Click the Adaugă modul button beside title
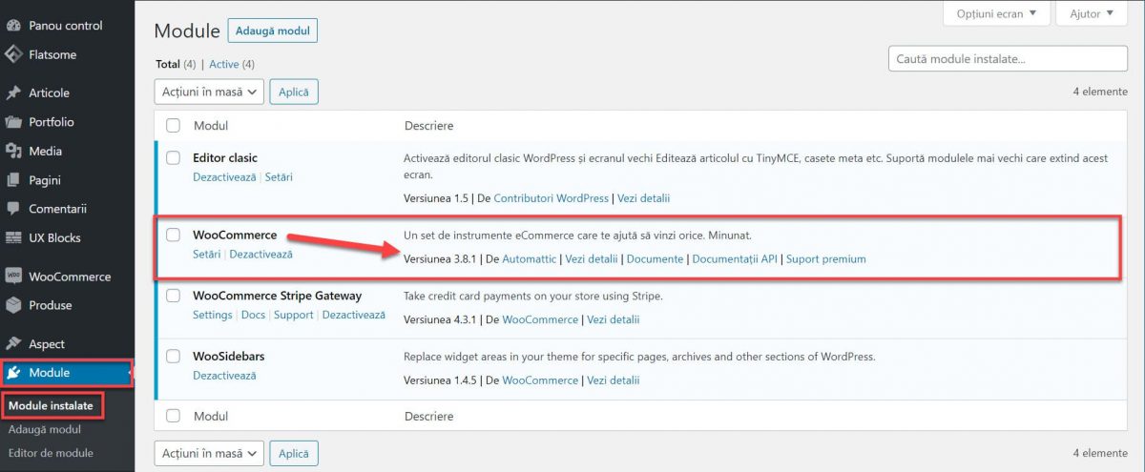1145x472 pixels. [272, 31]
